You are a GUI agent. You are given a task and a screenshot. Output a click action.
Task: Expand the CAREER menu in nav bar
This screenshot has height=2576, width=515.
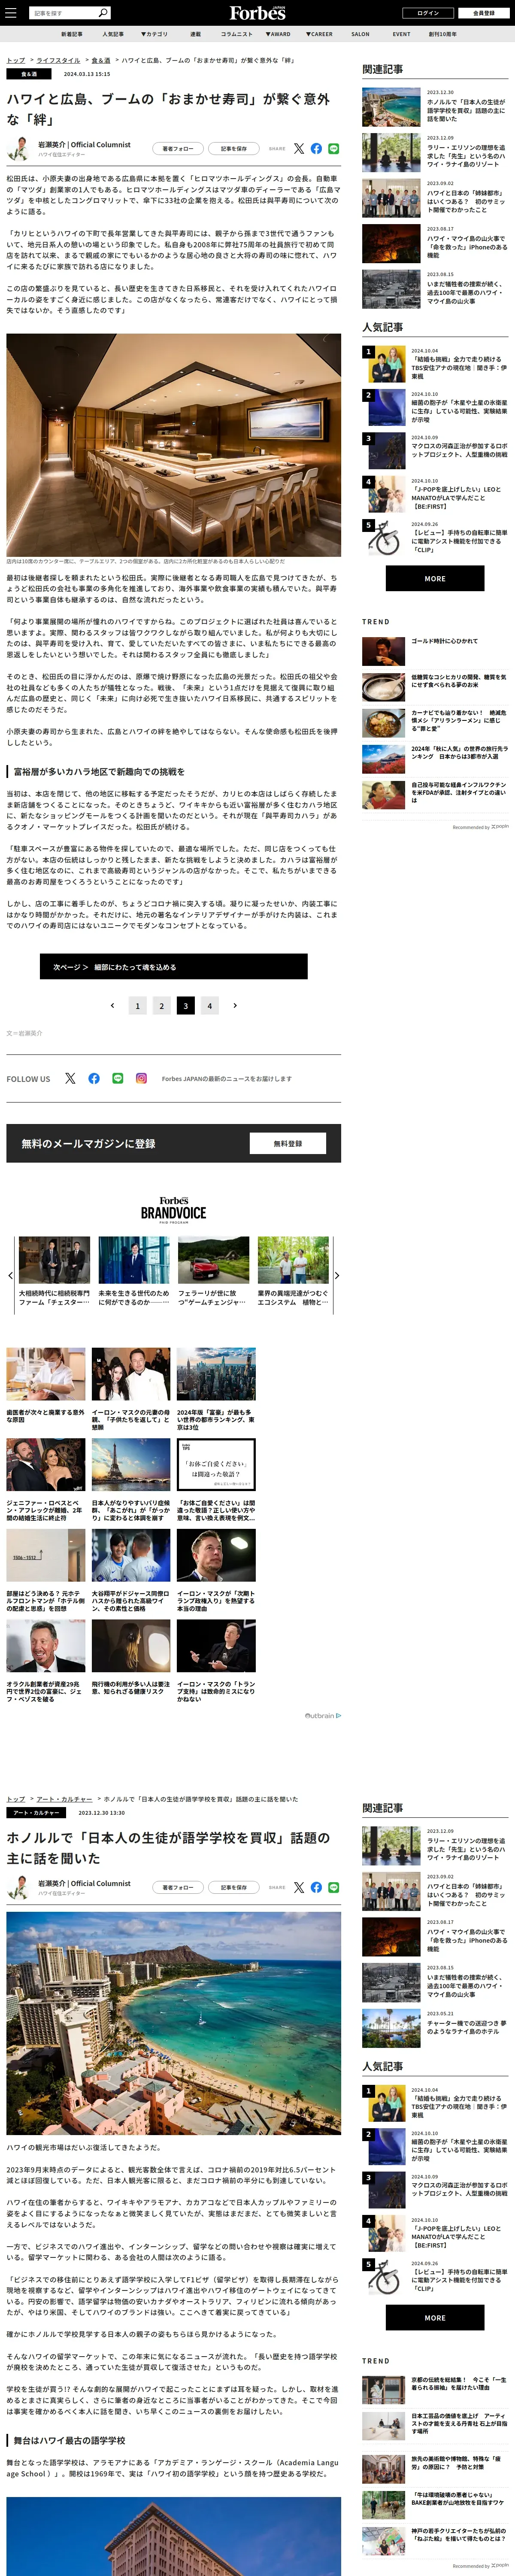[x=319, y=34]
